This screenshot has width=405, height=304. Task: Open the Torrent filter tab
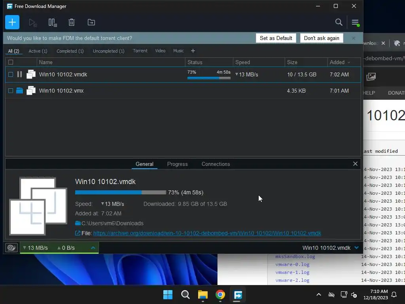tap(140, 51)
